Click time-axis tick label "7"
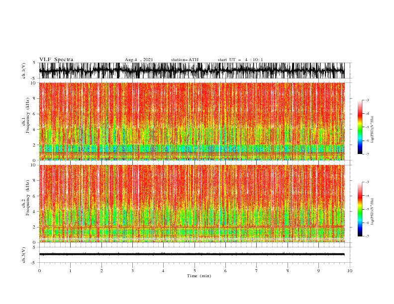394x304 pixels. 257,271
